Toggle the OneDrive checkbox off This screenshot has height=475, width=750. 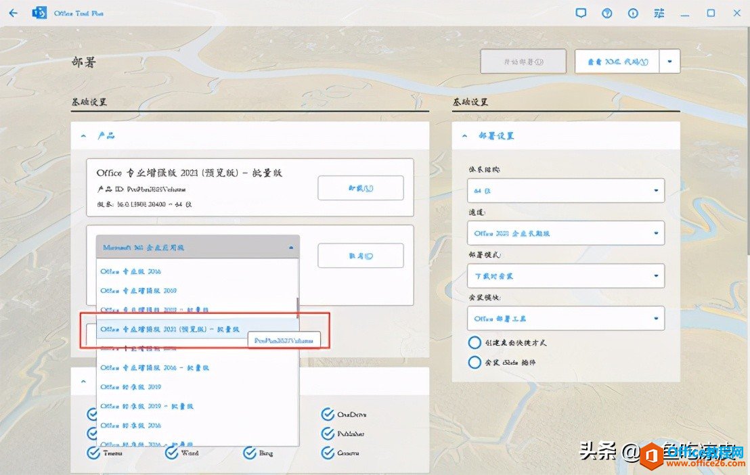pos(328,413)
